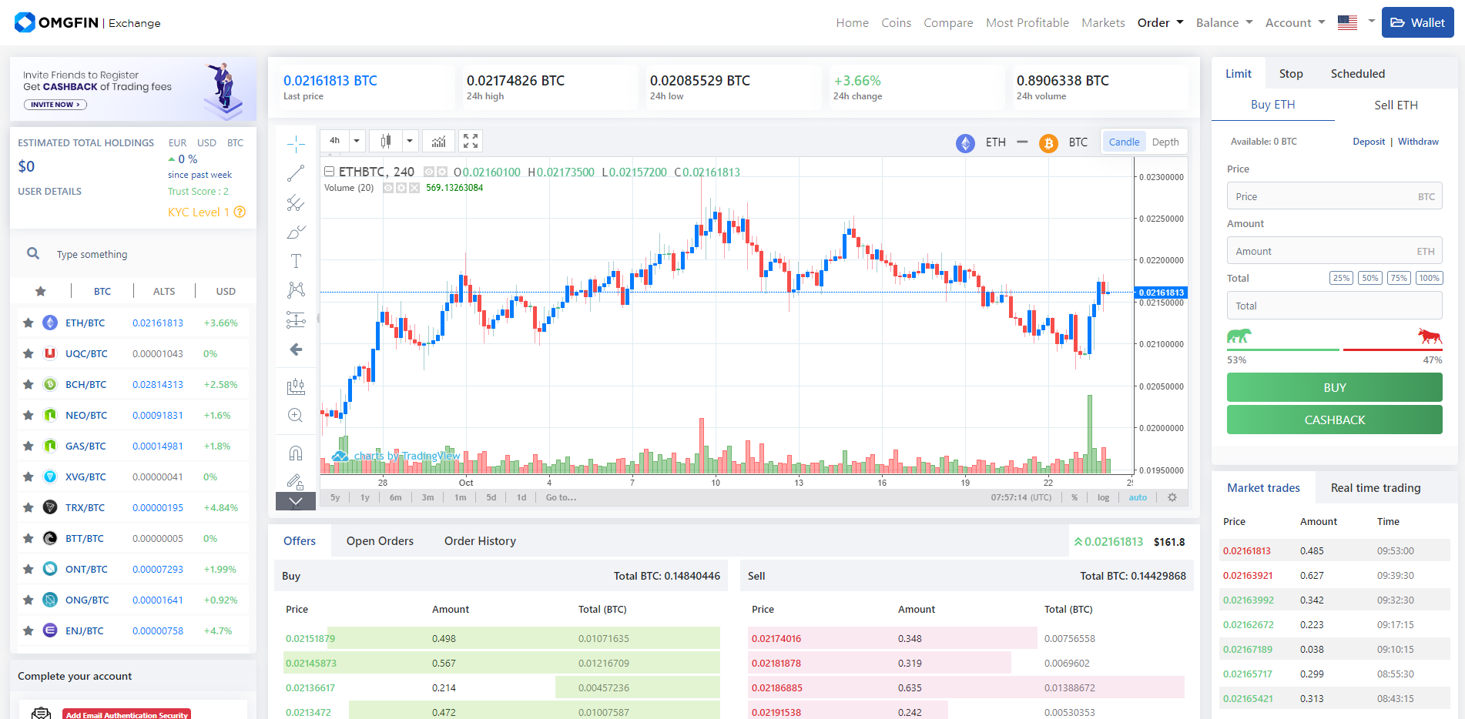Open the Account menu dropdown
The width and height of the screenshot is (1465, 719).
point(1295,22)
